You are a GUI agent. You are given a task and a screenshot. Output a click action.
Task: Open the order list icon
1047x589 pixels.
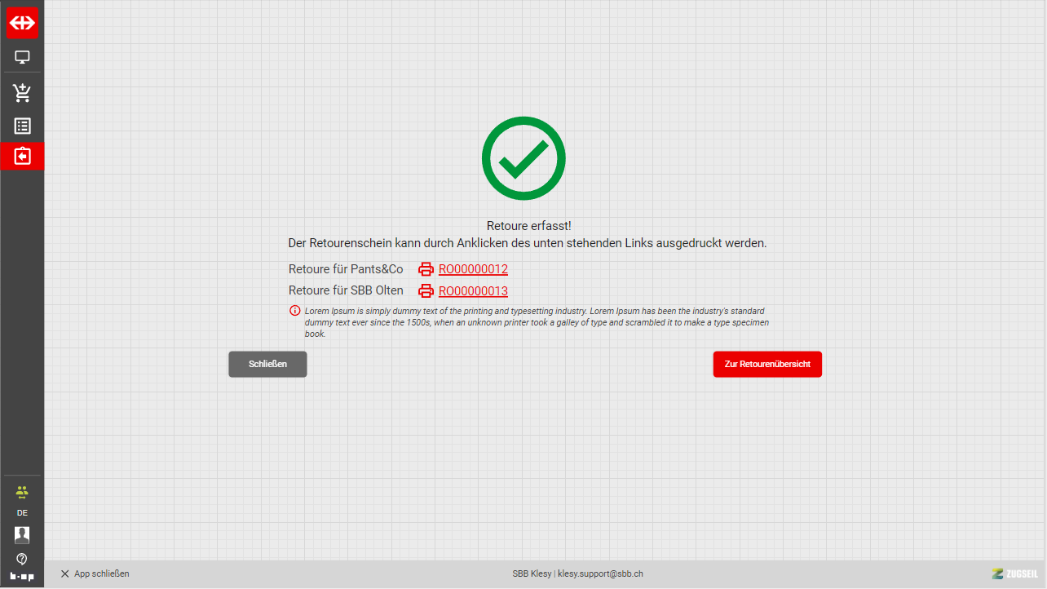(22, 126)
